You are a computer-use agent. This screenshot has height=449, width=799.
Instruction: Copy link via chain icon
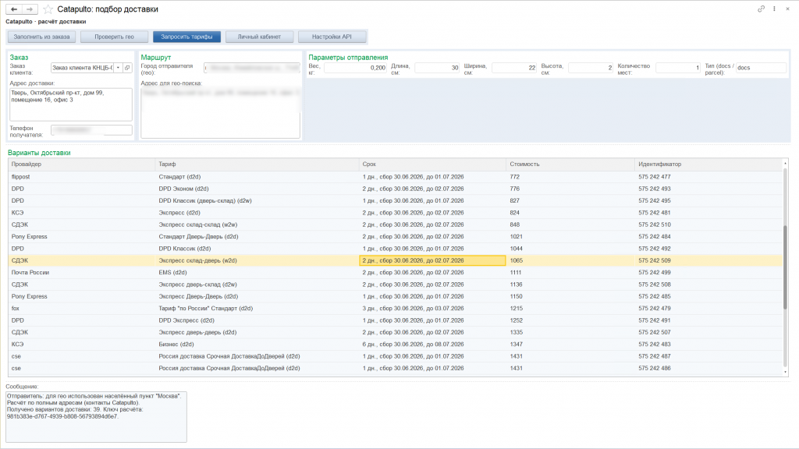tap(761, 9)
